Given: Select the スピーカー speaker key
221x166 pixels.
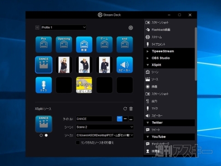Looking at the screenshot, I should [125, 65].
